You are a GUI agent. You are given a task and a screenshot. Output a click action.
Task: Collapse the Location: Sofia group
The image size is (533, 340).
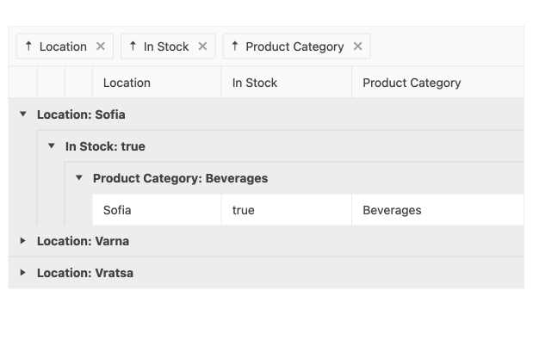[23, 114]
